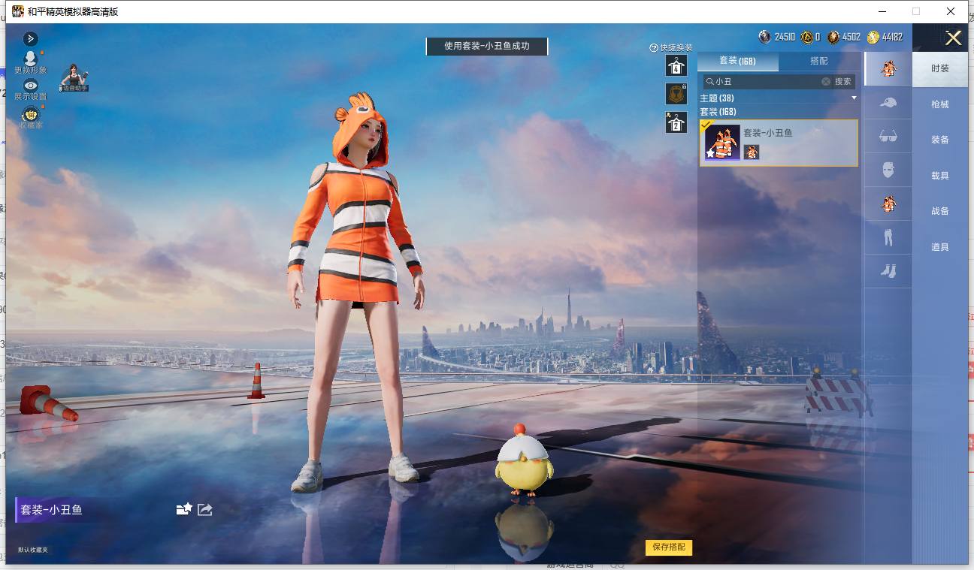
Task: Click the small clownfish piece icon in the list row
Action: pos(752,152)
